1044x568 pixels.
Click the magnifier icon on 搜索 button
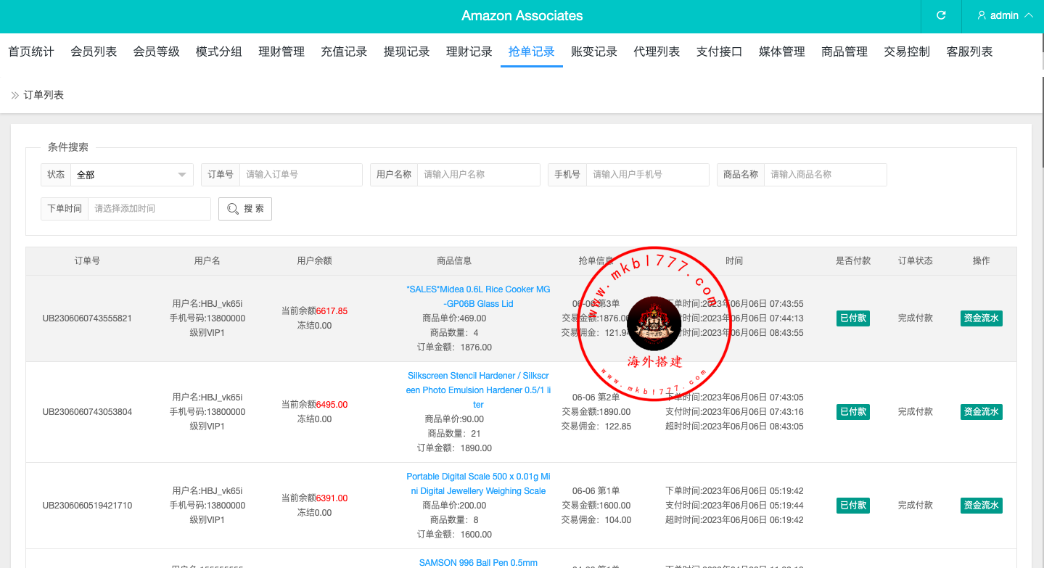pos(233,208)
